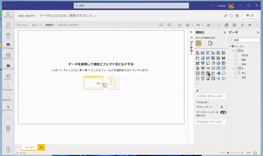Click the text box icon in toolbar
The image size is (263, 156).
(179, 25)
